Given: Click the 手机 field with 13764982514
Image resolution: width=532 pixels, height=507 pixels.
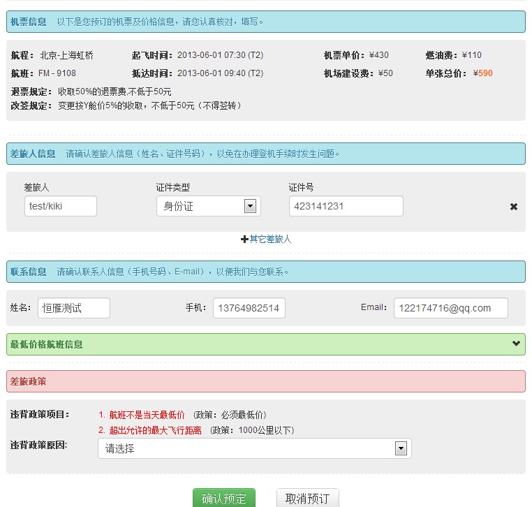Looking at the screenshot, I should tap(249, 308).
